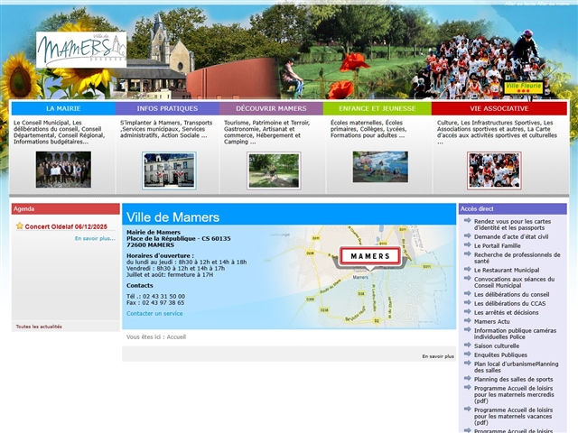
Task: Click the star icon beside Concert Oldelaf
Action: [20, 226]
